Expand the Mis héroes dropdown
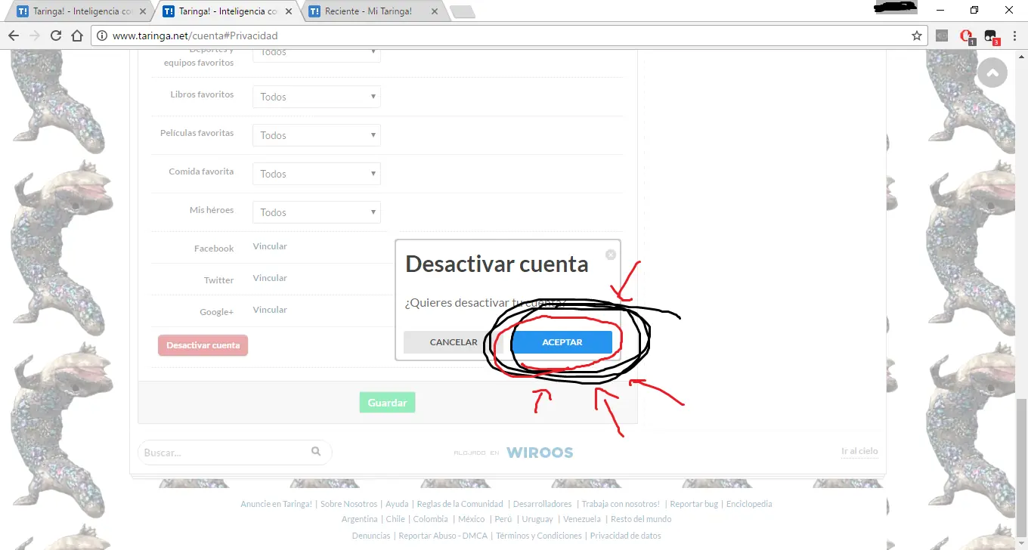Viewport: 1028px width, 550px height. (x=316, y=212)
